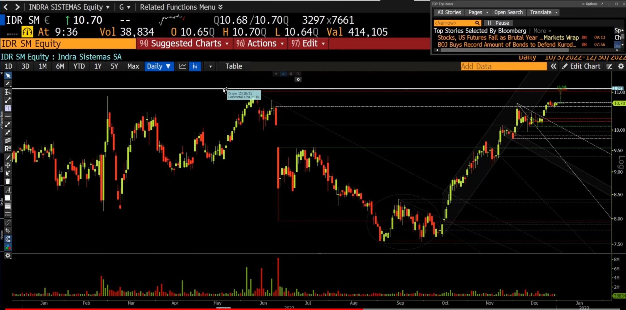Screen dimensions: 626x310
Task: Switch to line chart type
Action: [182, 66]
